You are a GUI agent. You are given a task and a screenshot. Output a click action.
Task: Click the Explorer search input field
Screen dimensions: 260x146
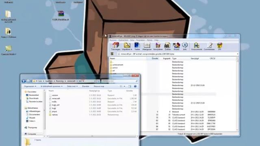tap(120, 81)
